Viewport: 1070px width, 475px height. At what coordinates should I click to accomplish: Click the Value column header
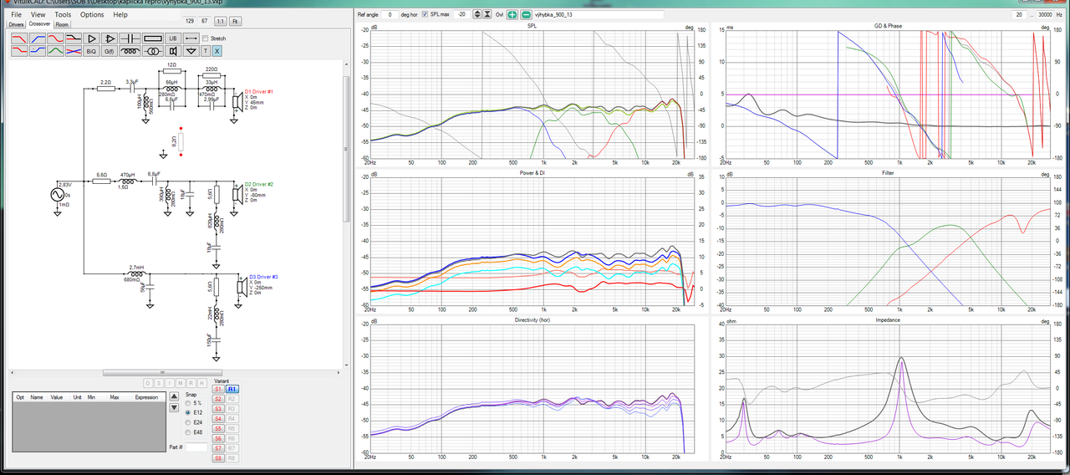point(57,397)
